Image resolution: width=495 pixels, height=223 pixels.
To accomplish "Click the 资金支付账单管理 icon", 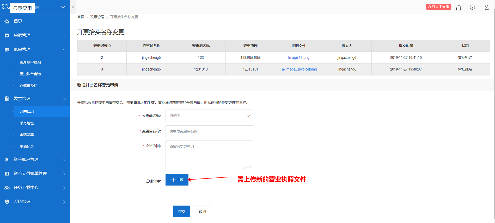I will (x=7, y=174).
